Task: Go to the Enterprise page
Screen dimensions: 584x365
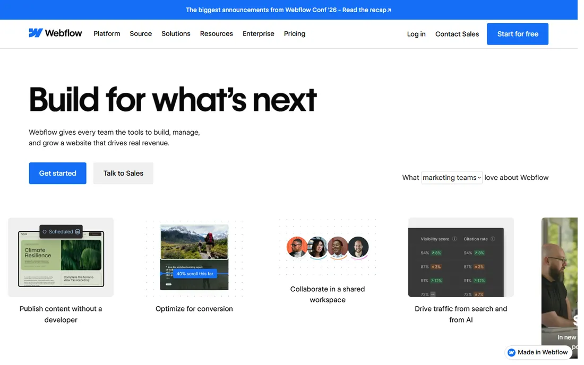Action: 259,33
